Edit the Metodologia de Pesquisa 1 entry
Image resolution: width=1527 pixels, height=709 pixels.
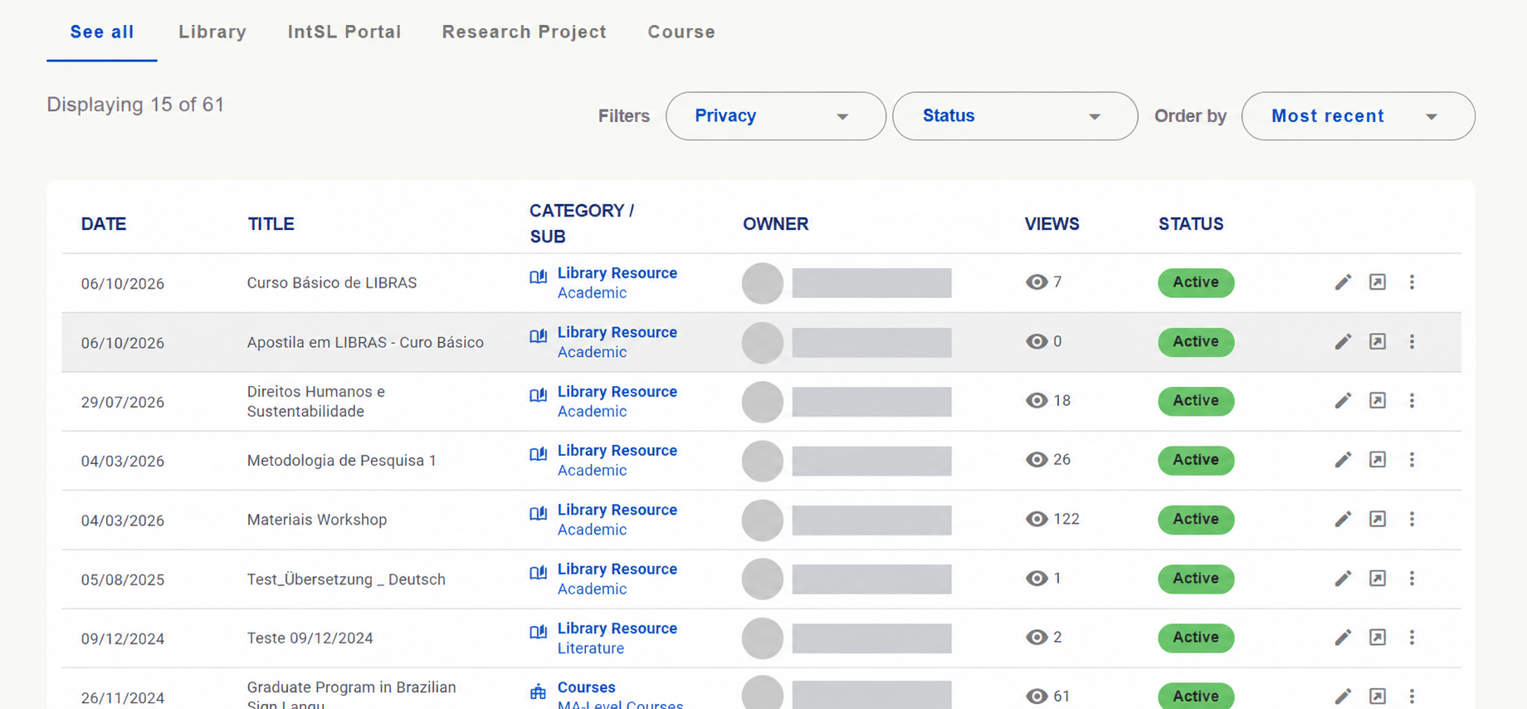click(1343, 460)
